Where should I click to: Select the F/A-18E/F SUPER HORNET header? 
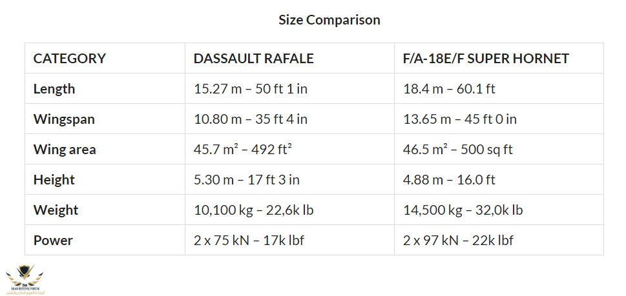(485, 59)
